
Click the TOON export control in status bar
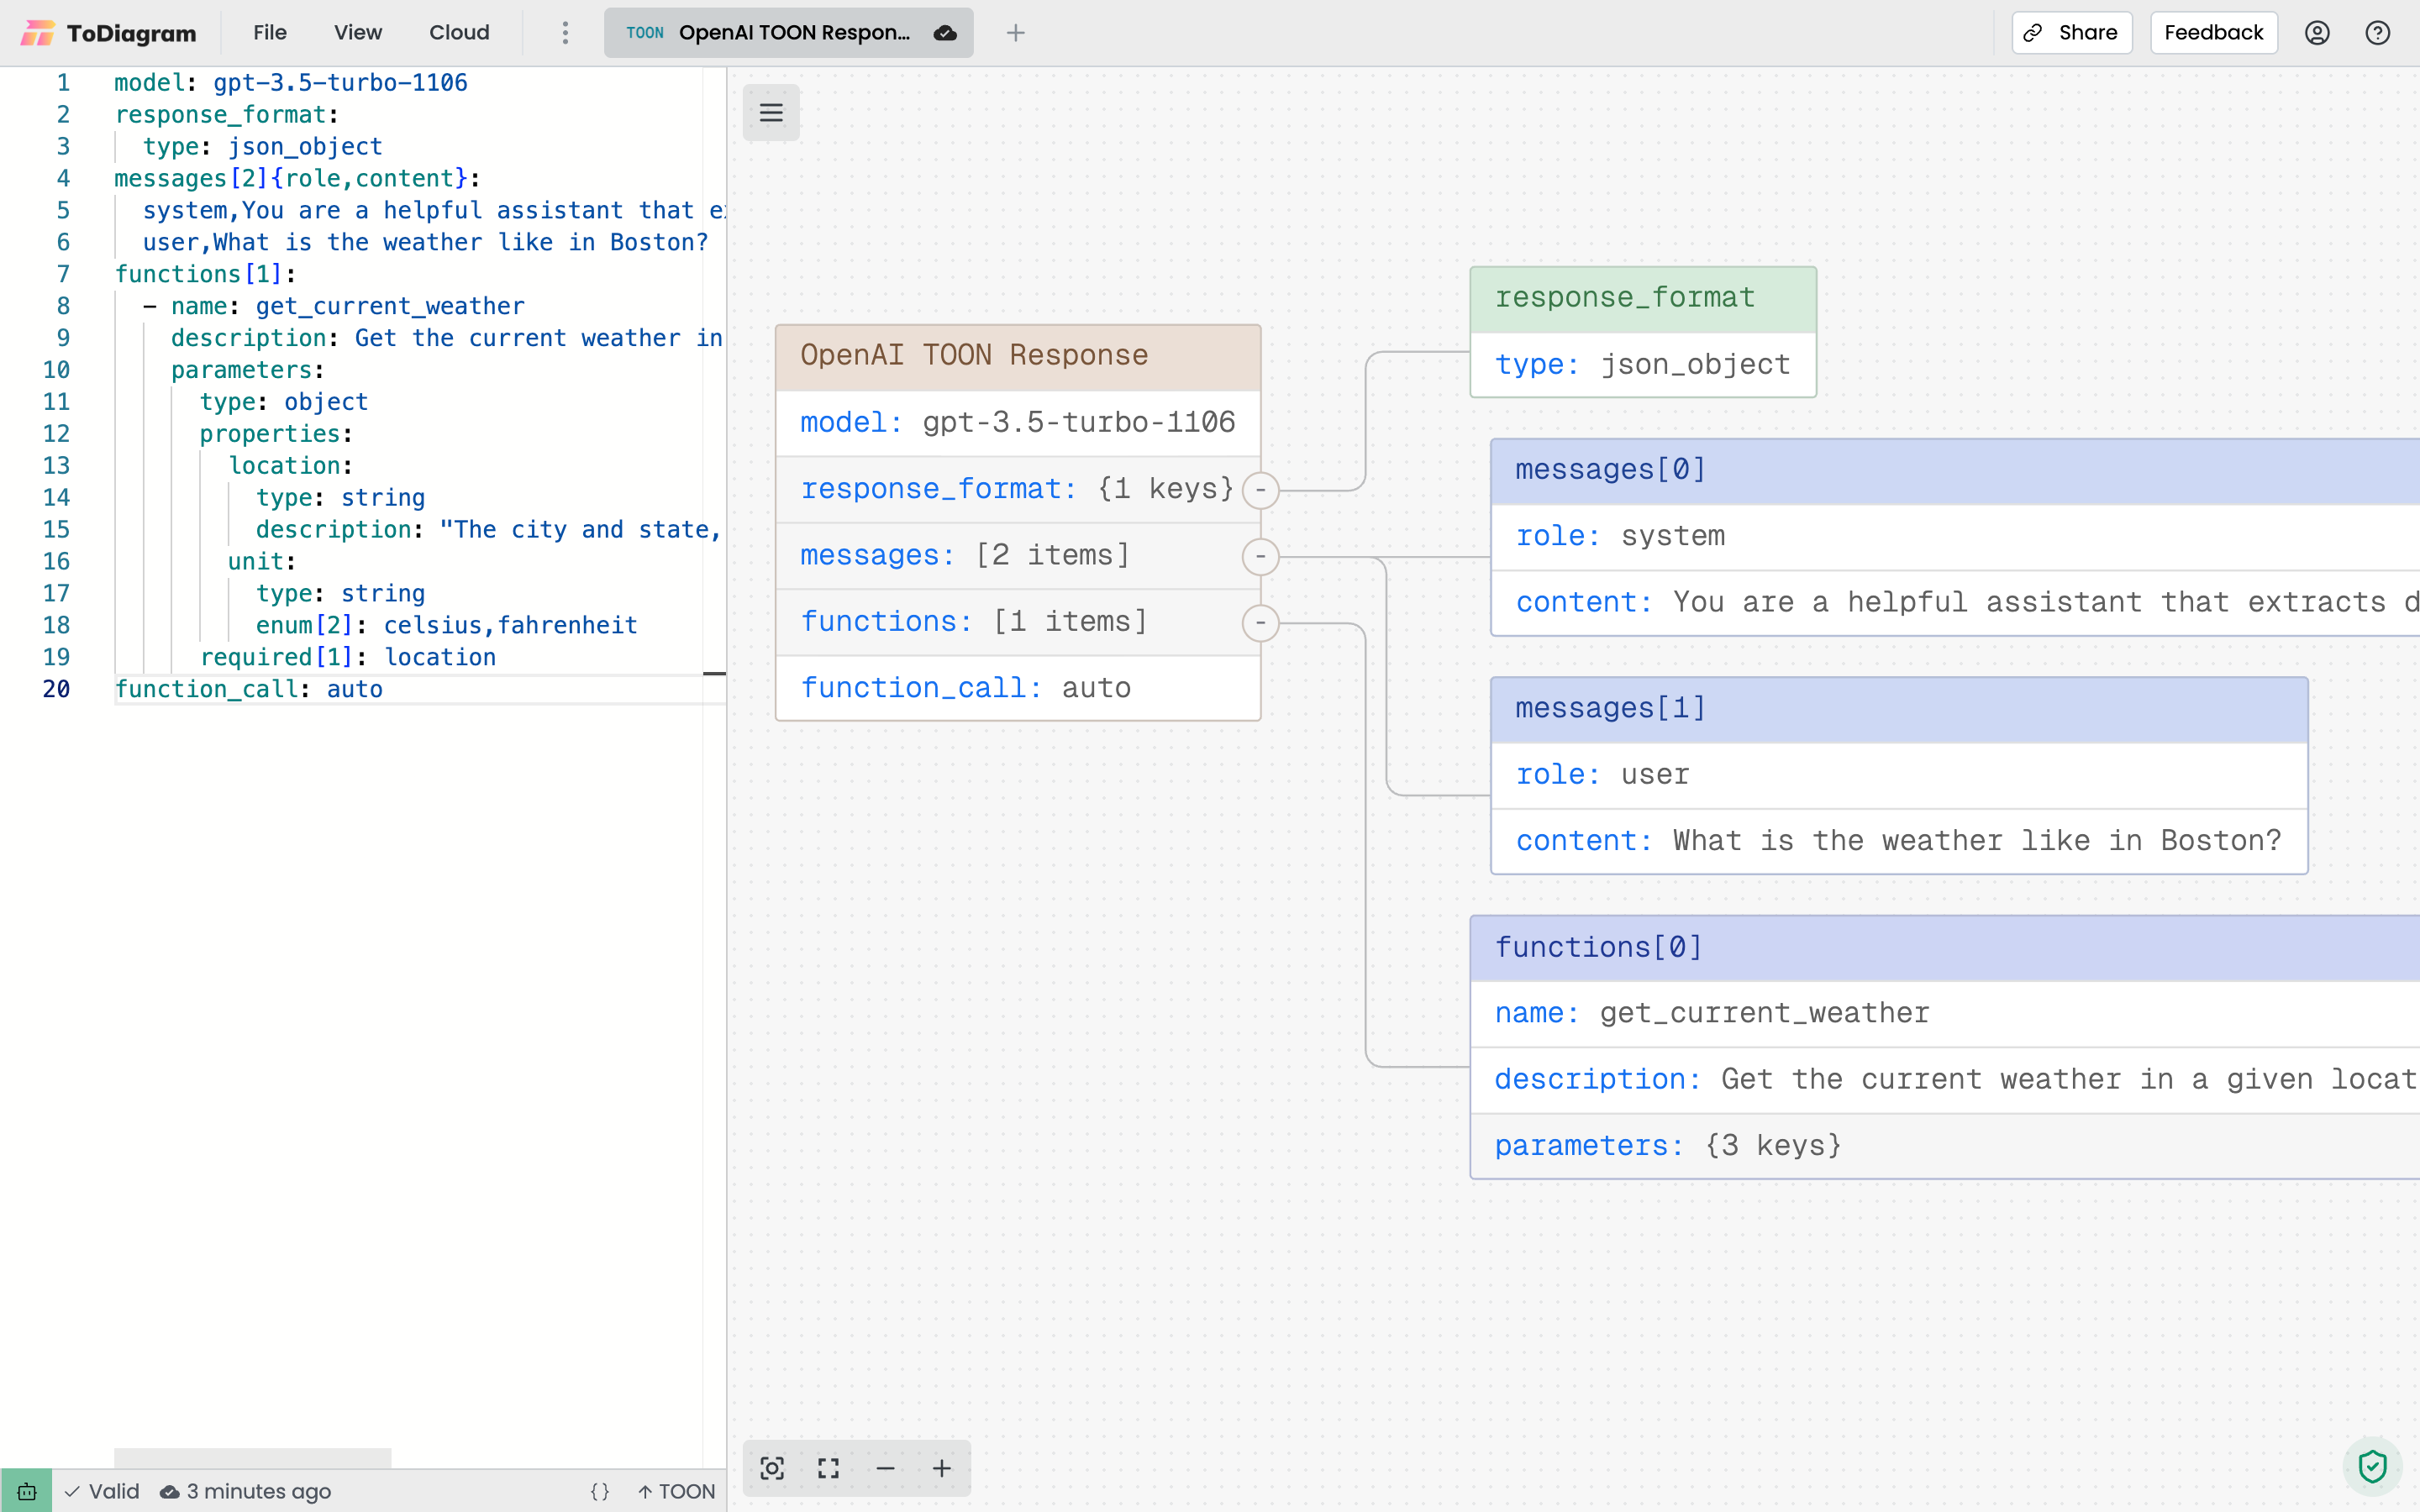pos(676,1490)
